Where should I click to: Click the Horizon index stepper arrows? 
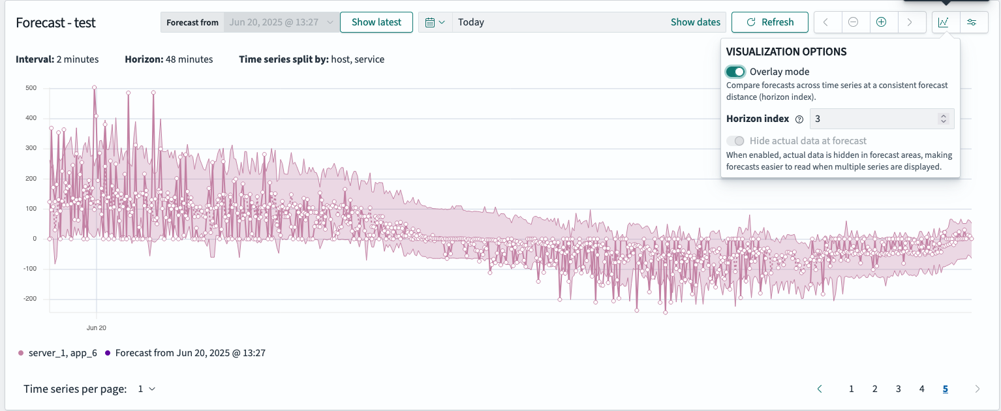click(x=943, y=119)
